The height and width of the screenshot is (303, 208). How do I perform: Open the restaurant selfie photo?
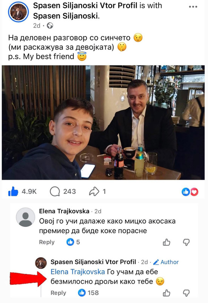click(x=103, y=122)
